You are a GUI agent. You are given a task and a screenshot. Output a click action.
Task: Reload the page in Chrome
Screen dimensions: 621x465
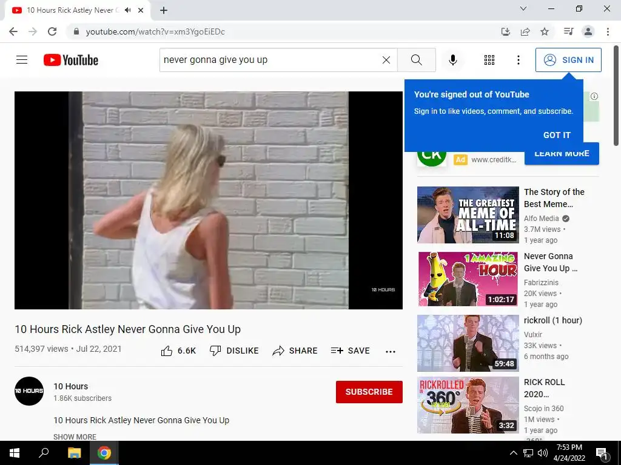(x=52, y=31)
